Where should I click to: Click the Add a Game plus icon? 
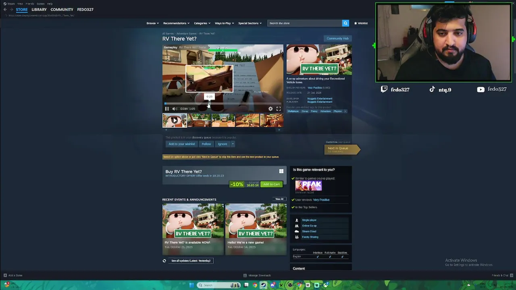coord(5,275)
